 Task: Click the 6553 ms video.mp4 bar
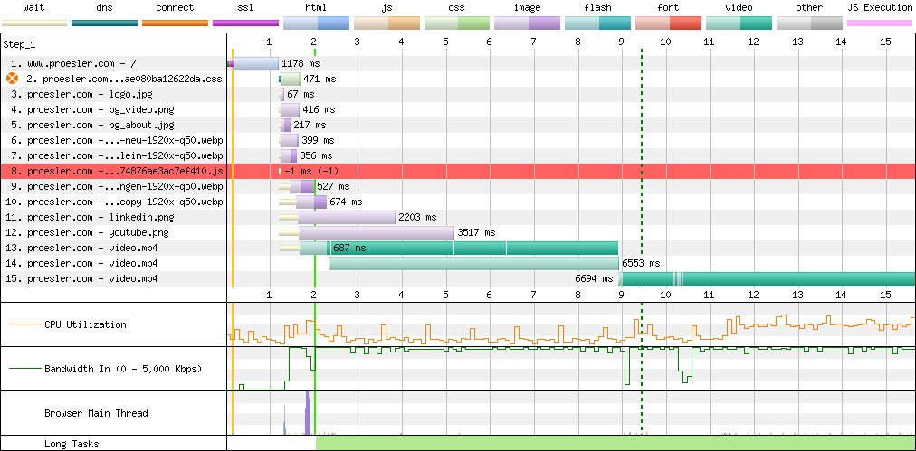pos(473,263)
